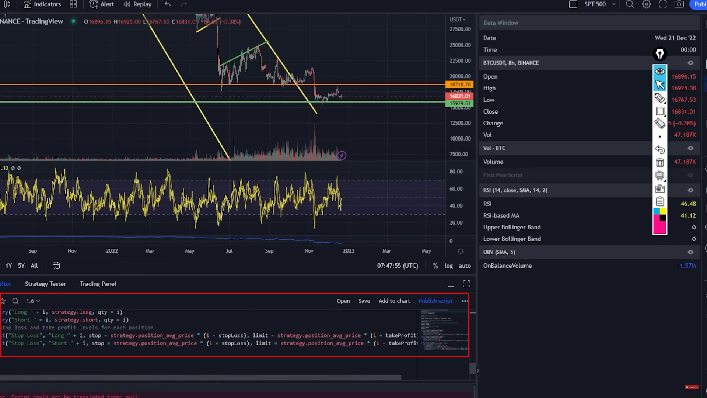The width and height of the screenshot is (707, 398).
Task: Toggle auto scale mode
Action: click(465, 266)
